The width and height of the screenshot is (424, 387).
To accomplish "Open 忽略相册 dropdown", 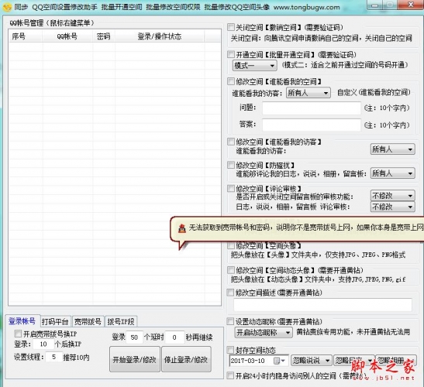I will [x=395, y=361].
